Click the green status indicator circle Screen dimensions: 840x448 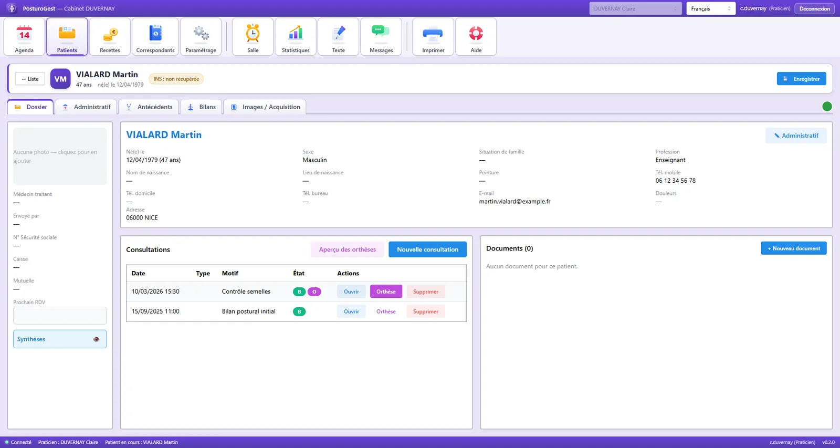tap(827, 107)
